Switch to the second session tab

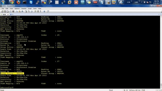coord(12,14)
